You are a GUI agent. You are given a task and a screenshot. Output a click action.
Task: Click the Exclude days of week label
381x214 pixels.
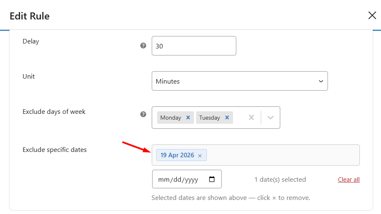pos(54,112)
